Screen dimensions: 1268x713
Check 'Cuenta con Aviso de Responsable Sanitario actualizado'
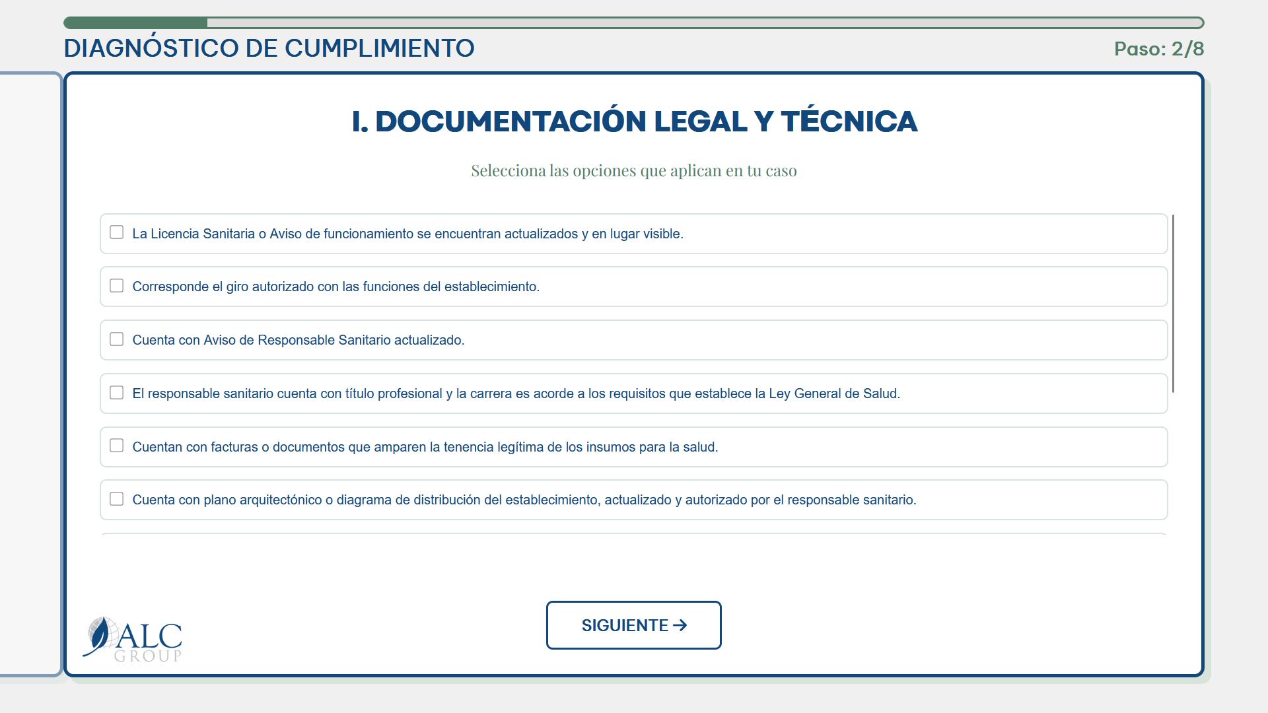[x=116, y=339]
